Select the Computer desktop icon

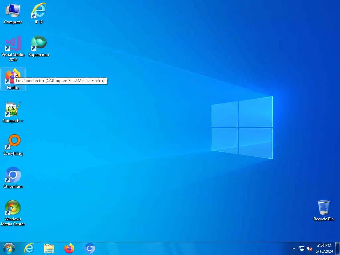tap(13, 13)
